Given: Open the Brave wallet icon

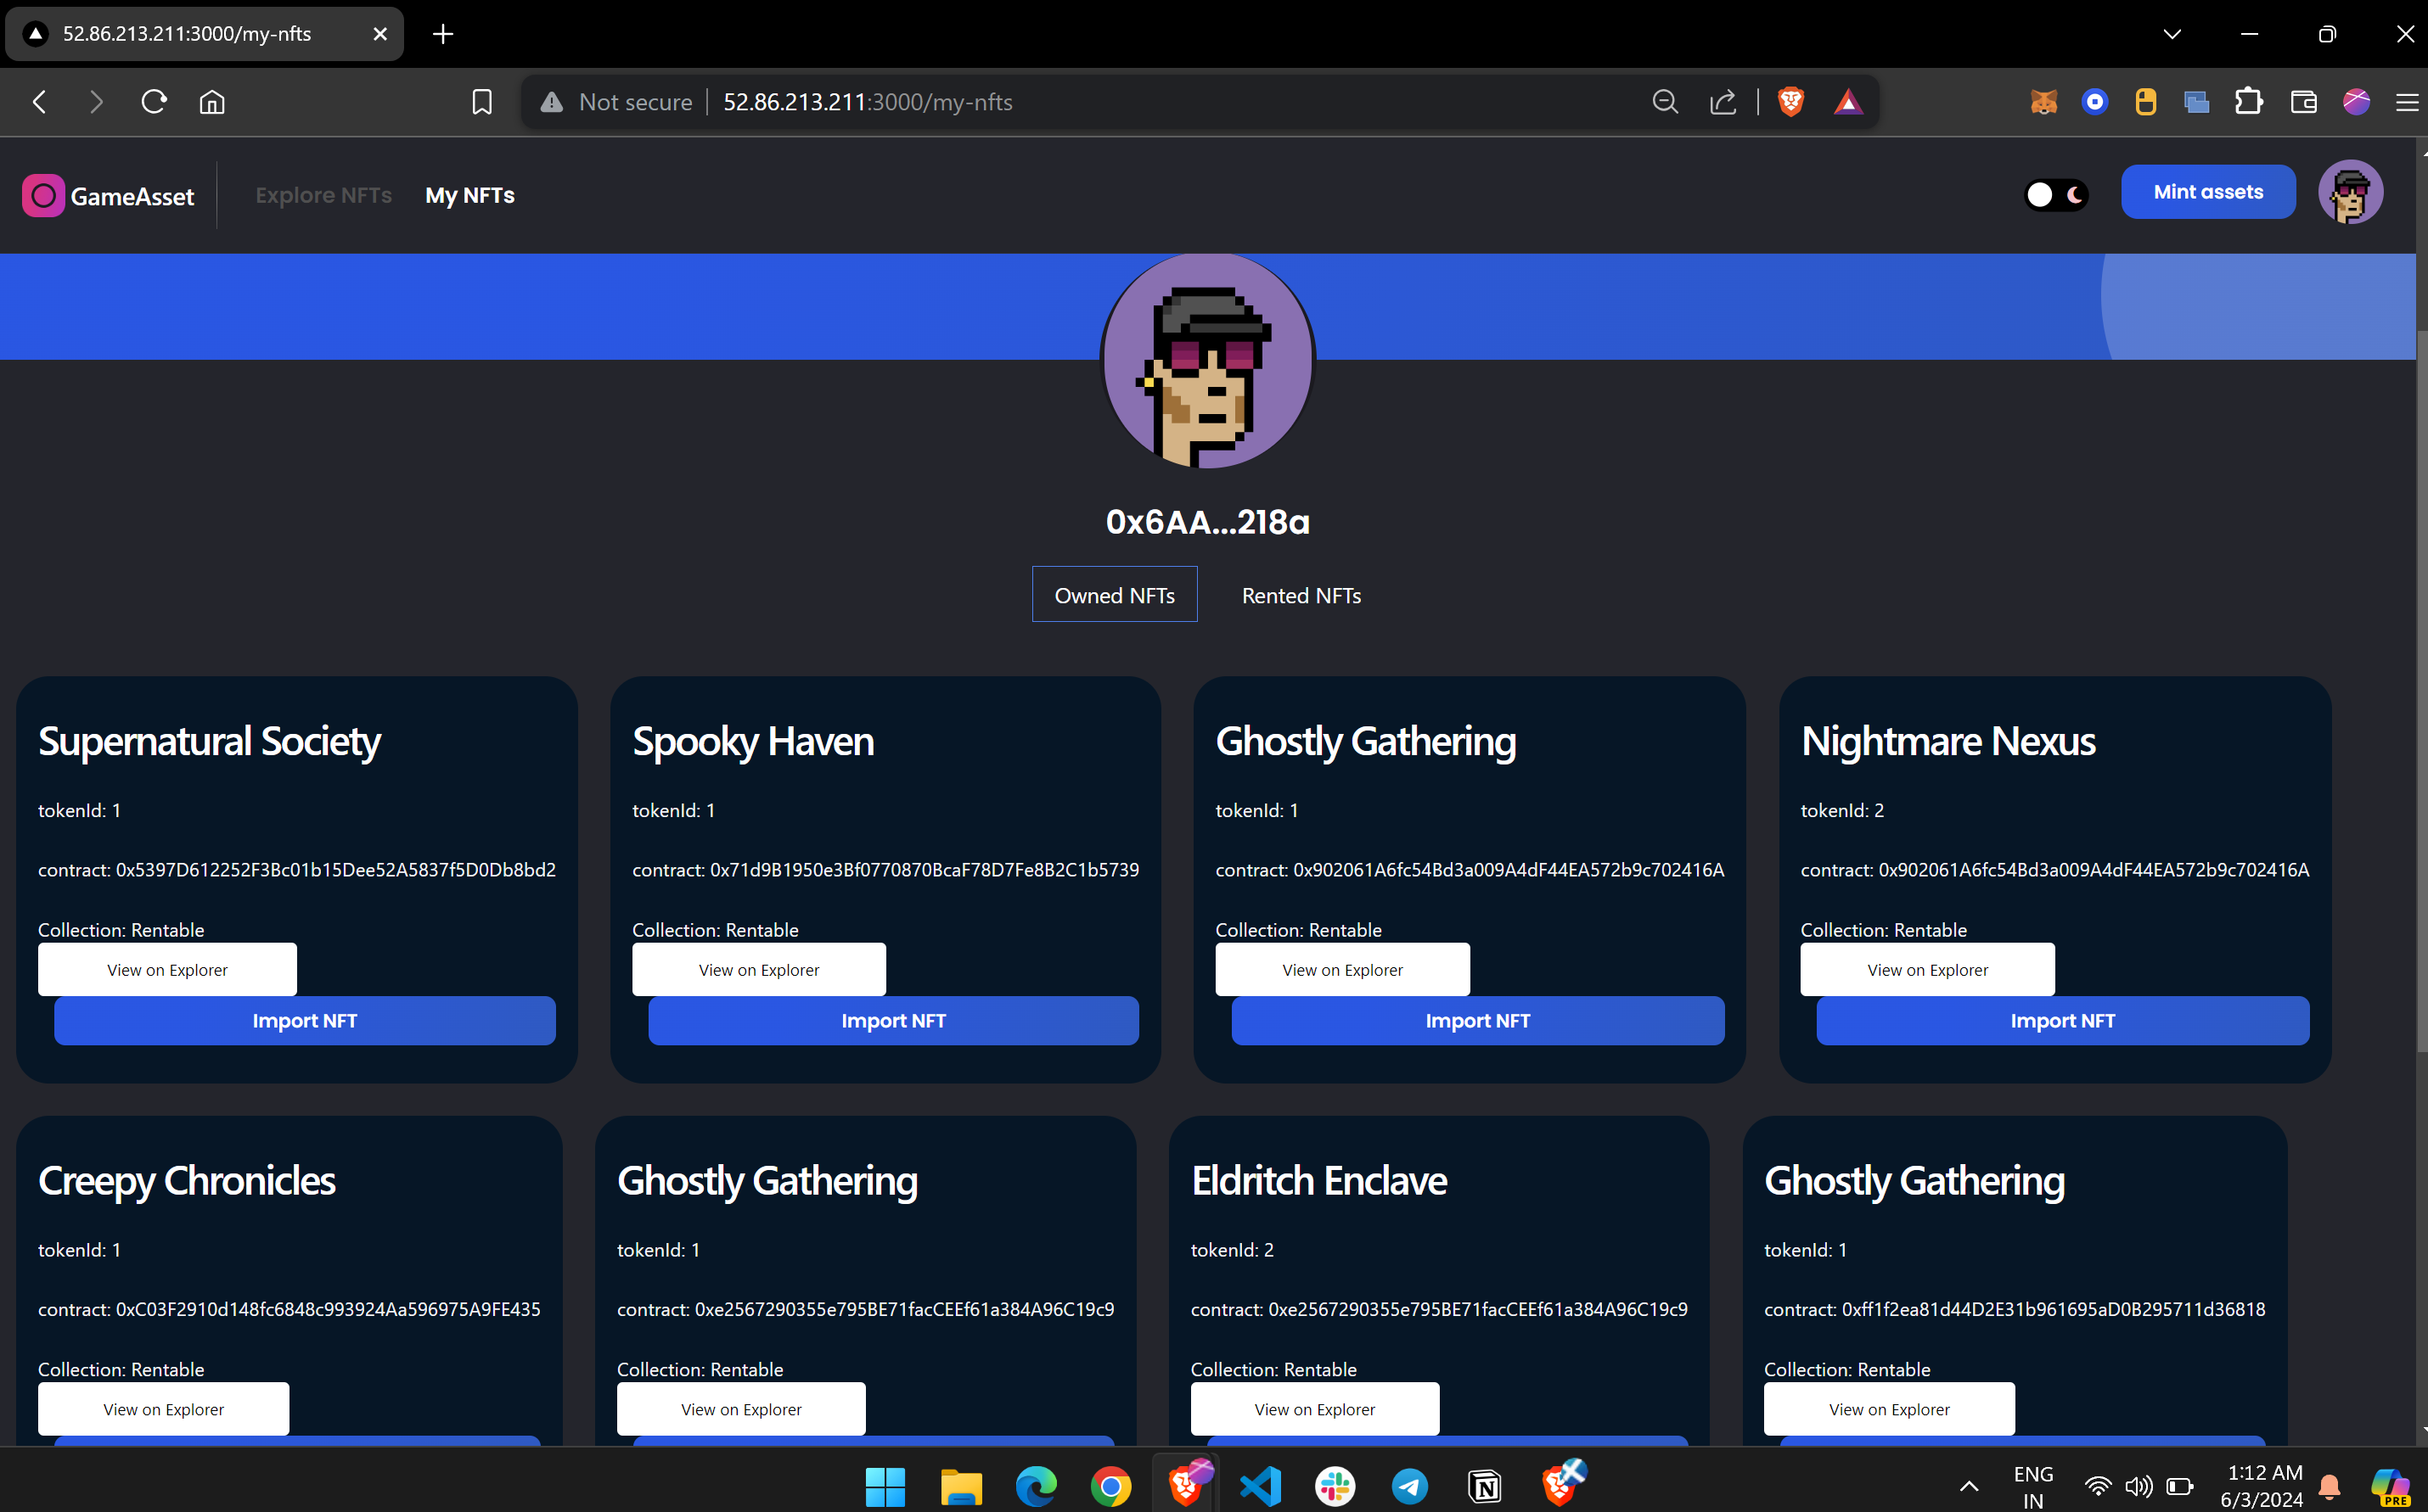Looking at the screenshot, I should point(2303,102).
